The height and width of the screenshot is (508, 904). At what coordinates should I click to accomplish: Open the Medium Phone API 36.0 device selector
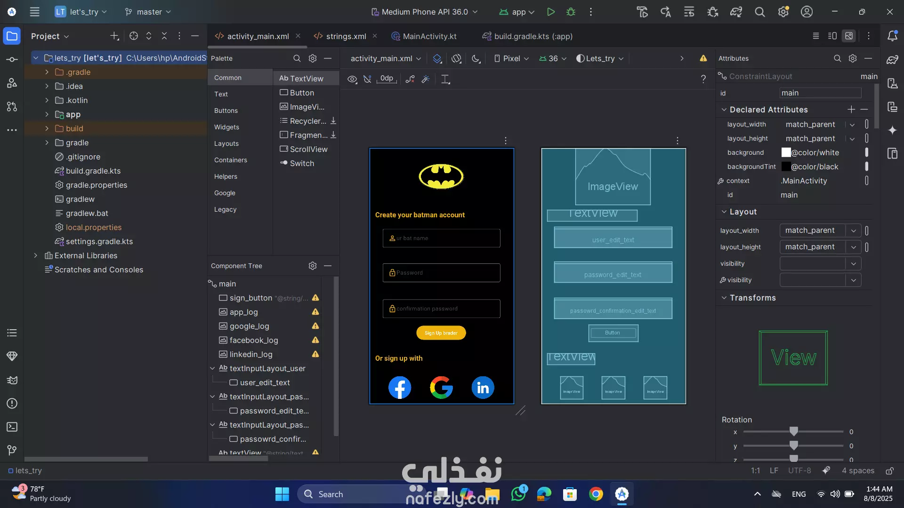click(424, 12)
